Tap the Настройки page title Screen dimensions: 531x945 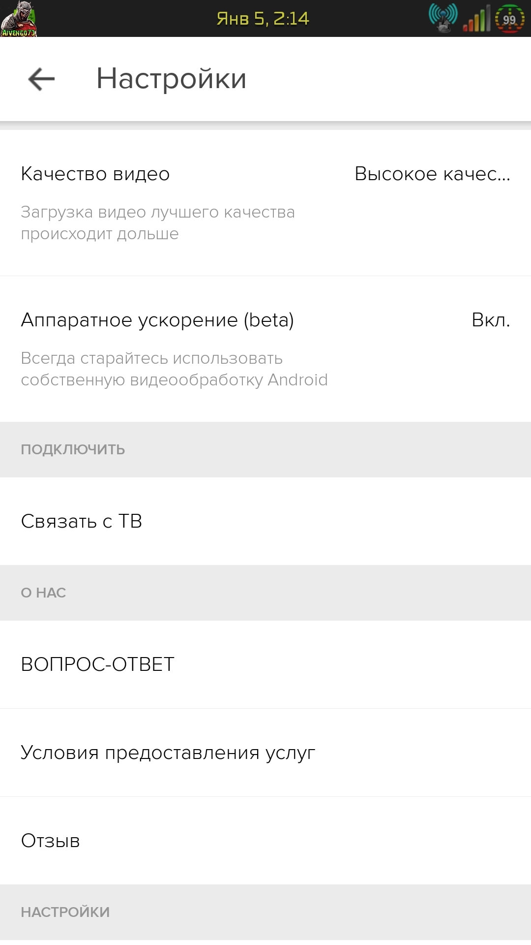click(x=171, y=79)
